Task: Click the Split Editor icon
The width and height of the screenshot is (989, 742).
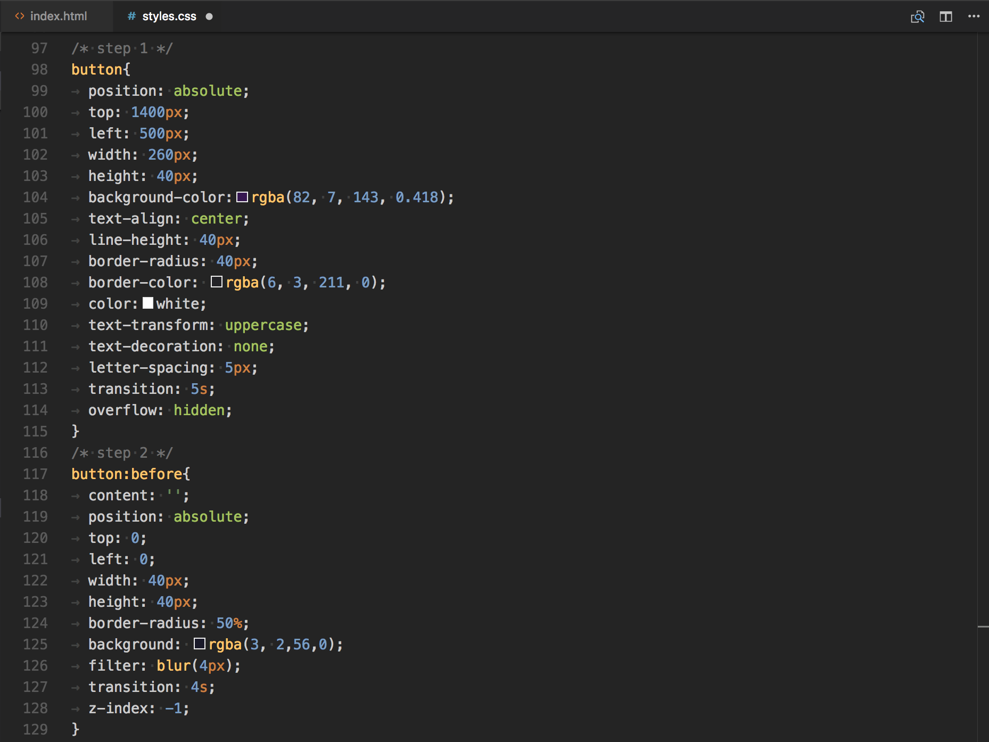Action: coord(945,17)
